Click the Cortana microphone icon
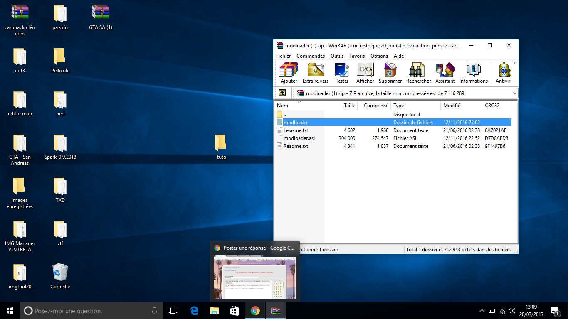 (x=155, y=311)
